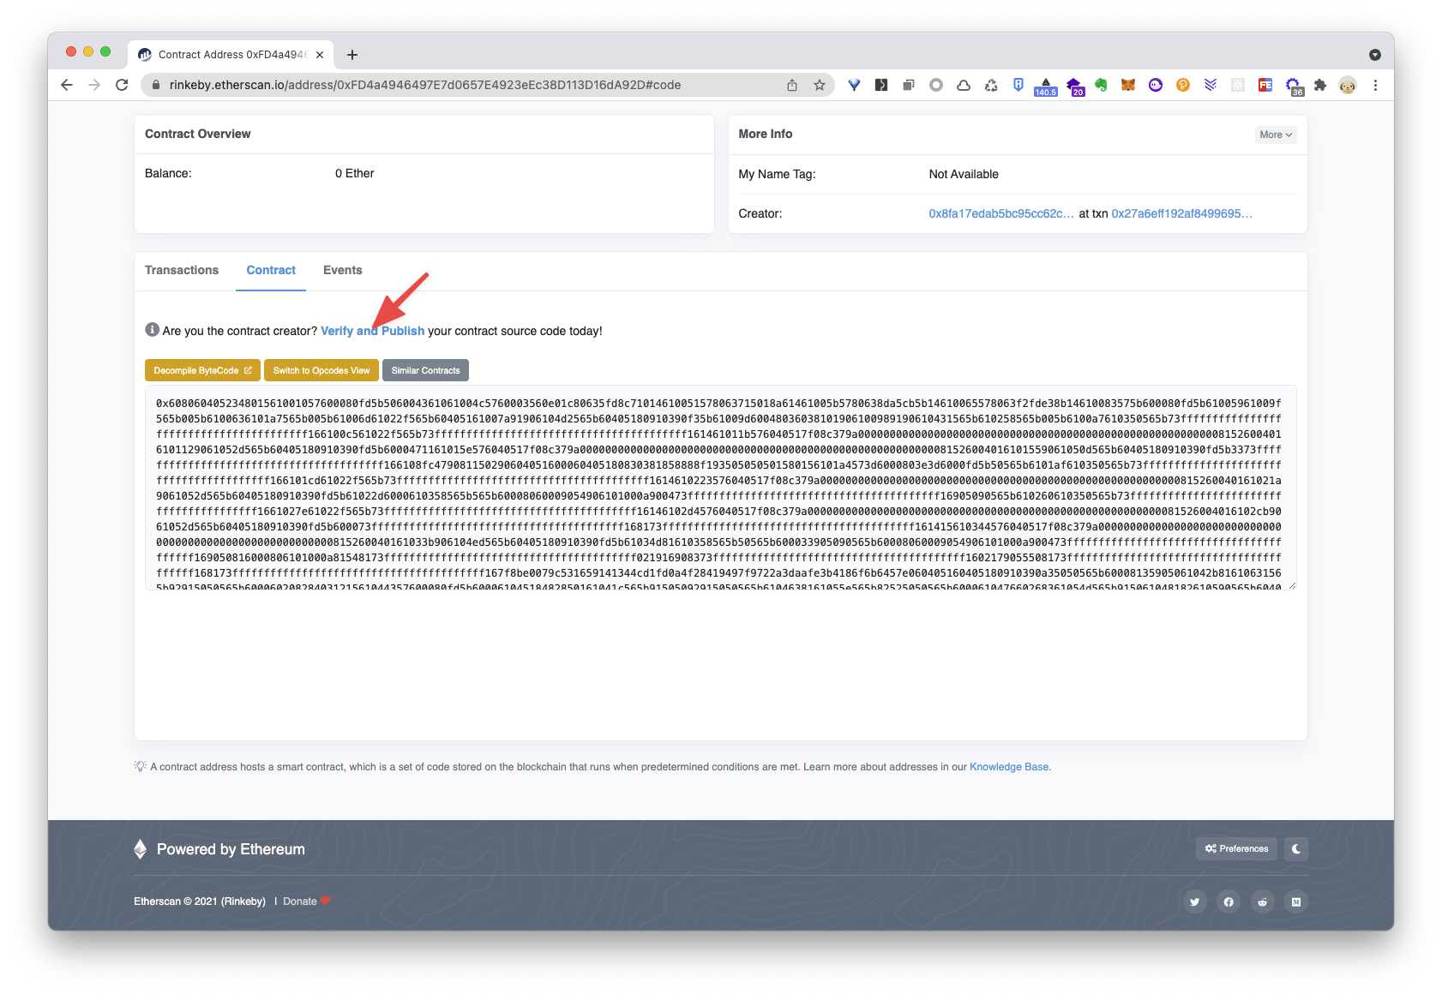Click the MetaMask fox extension icon
1442x994 pixels.
(1128, 85)
